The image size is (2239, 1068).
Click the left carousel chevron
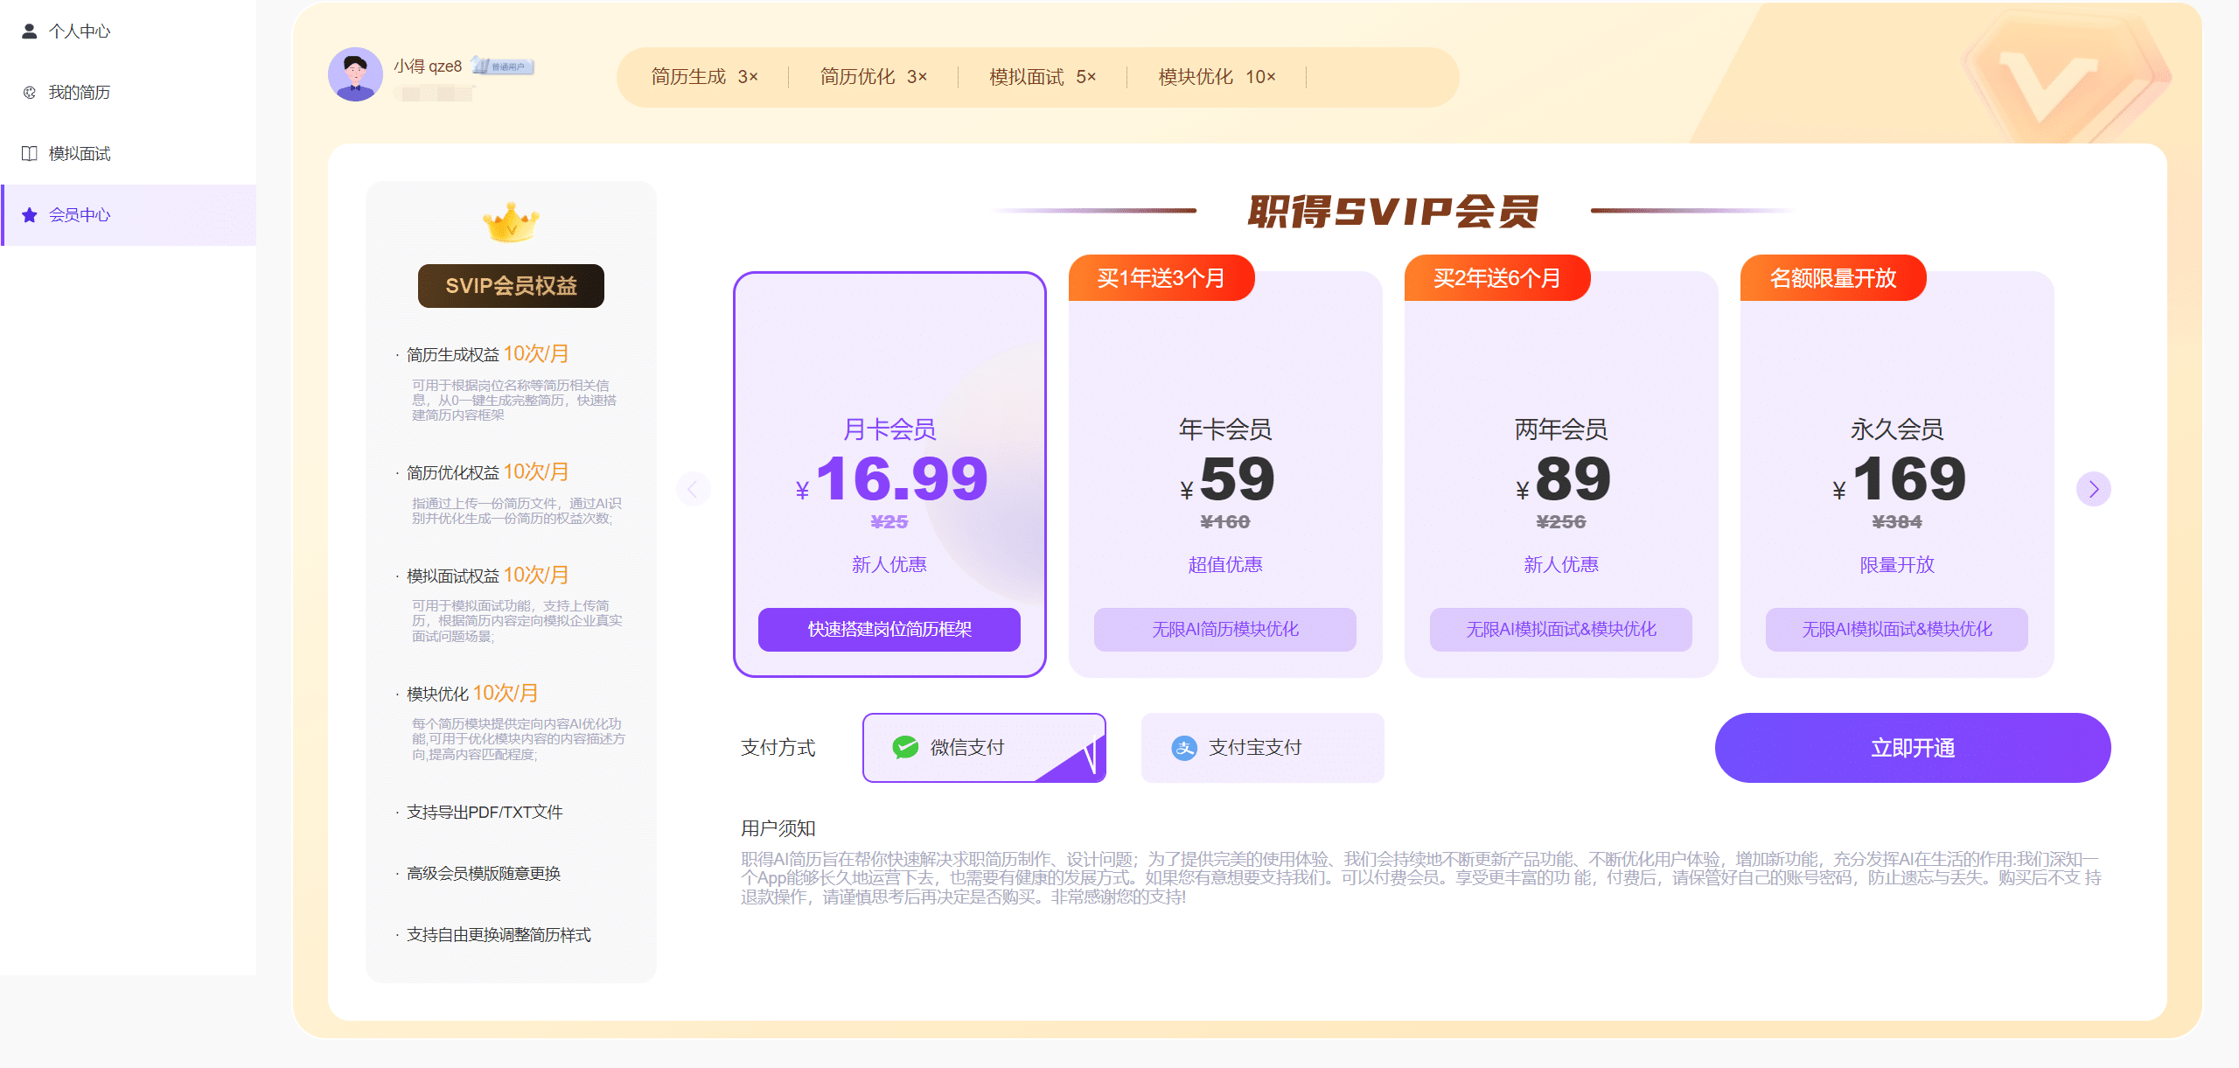point(694,489)
